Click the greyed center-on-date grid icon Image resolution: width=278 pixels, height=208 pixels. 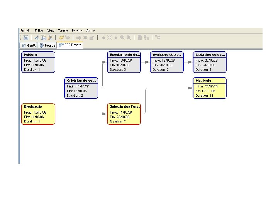[x=109, y=37]
